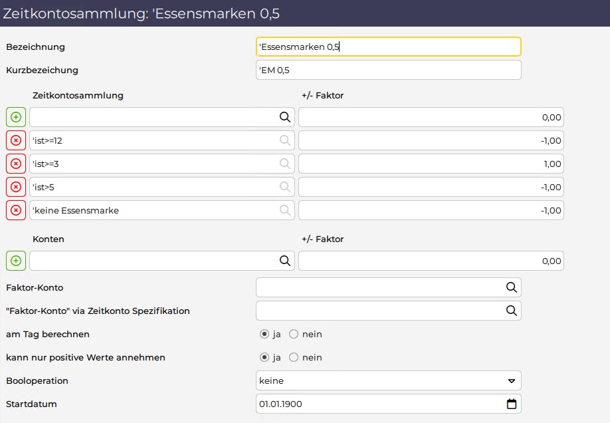Remove the 'ist>5 row
The image size is (610, 423).
(16, 187)
